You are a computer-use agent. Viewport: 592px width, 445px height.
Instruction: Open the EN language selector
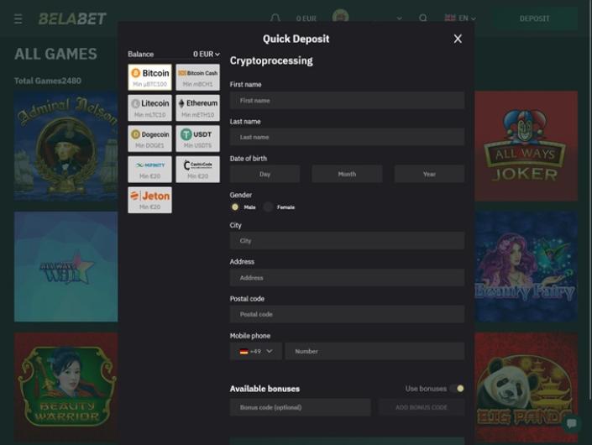coord(460,18)
